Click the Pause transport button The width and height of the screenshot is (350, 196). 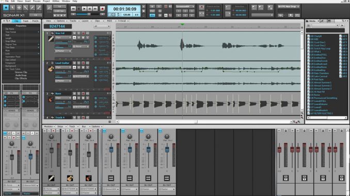click(90, 9)
